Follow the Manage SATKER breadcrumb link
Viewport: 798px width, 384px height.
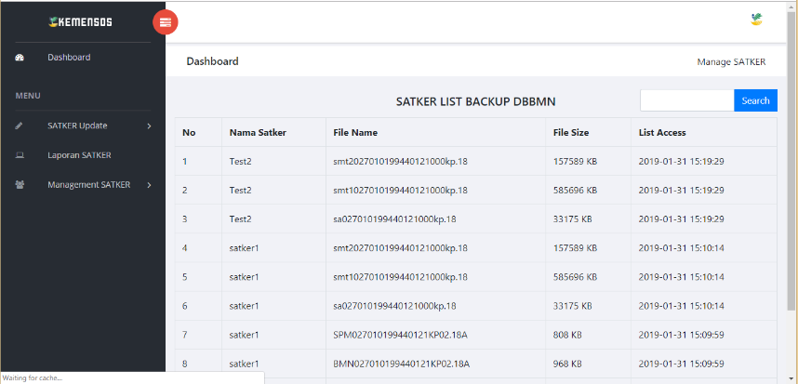coord(731,62)
